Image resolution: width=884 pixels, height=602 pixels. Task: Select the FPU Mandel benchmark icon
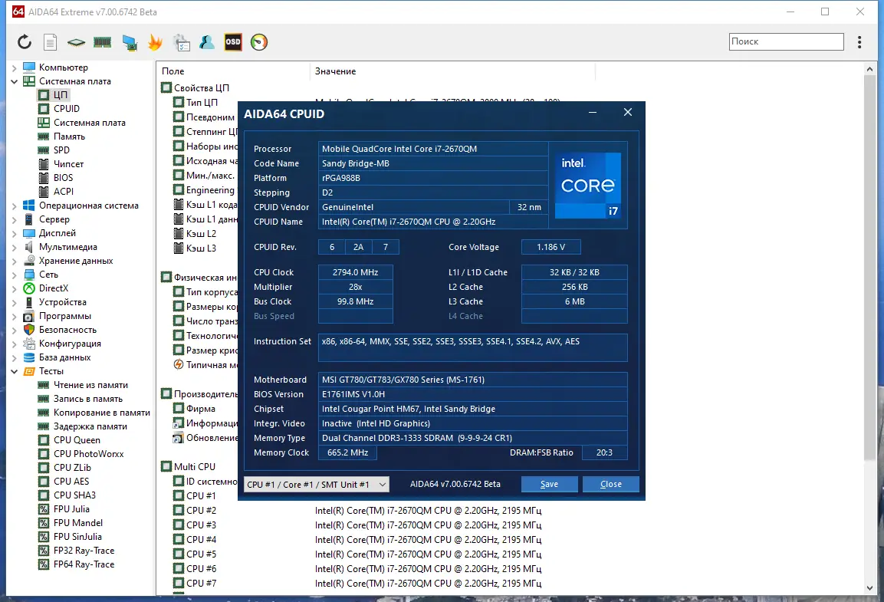coord(44,523)
